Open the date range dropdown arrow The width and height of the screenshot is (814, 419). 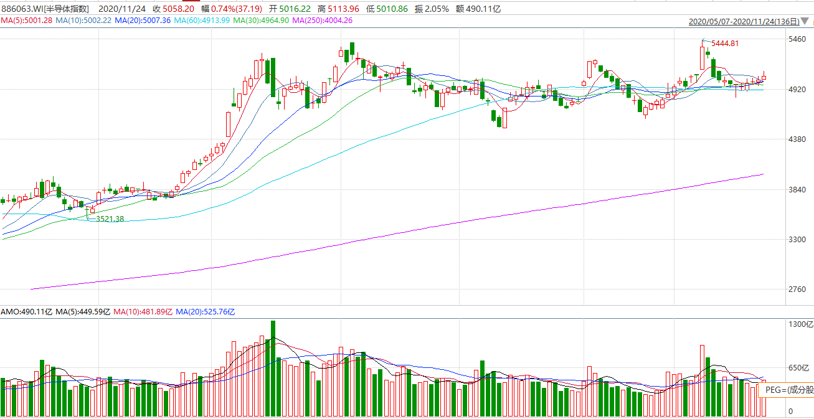click(x=806, y=21)
